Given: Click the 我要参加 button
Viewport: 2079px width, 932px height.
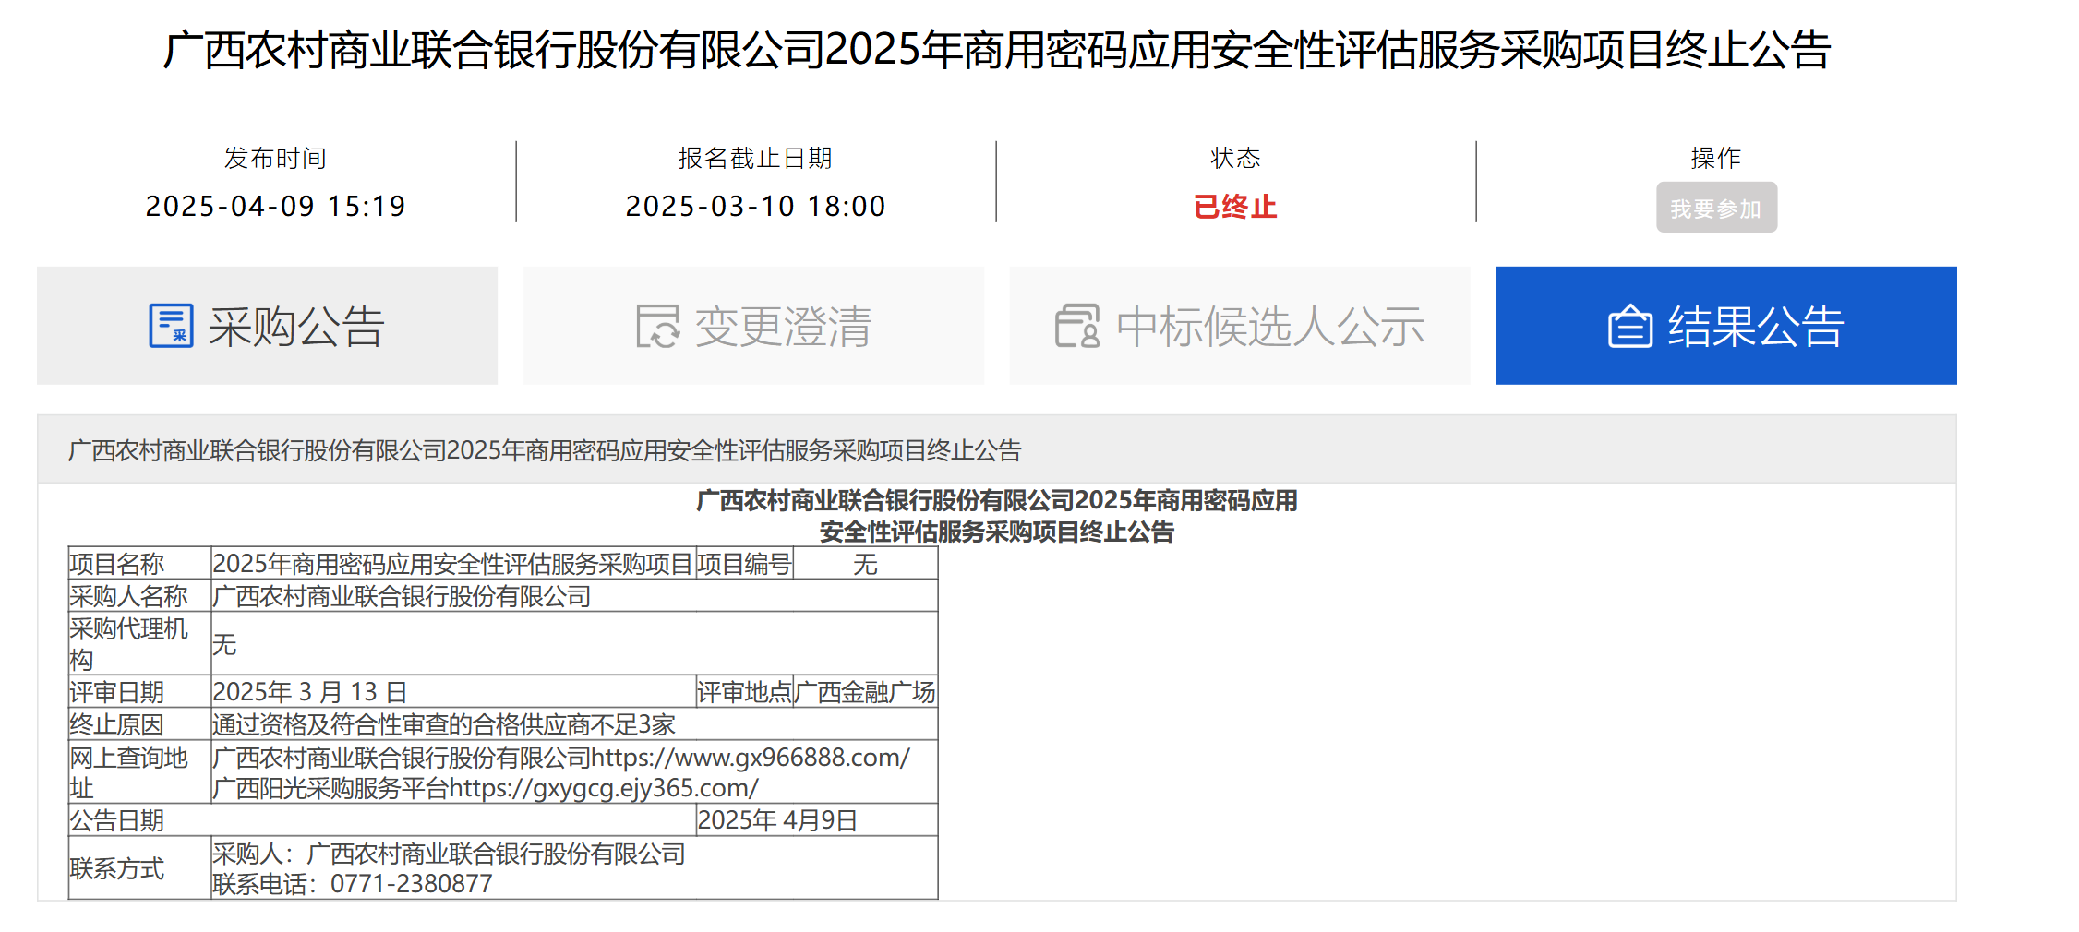Looking at the screenshot, I should 1716,208.
